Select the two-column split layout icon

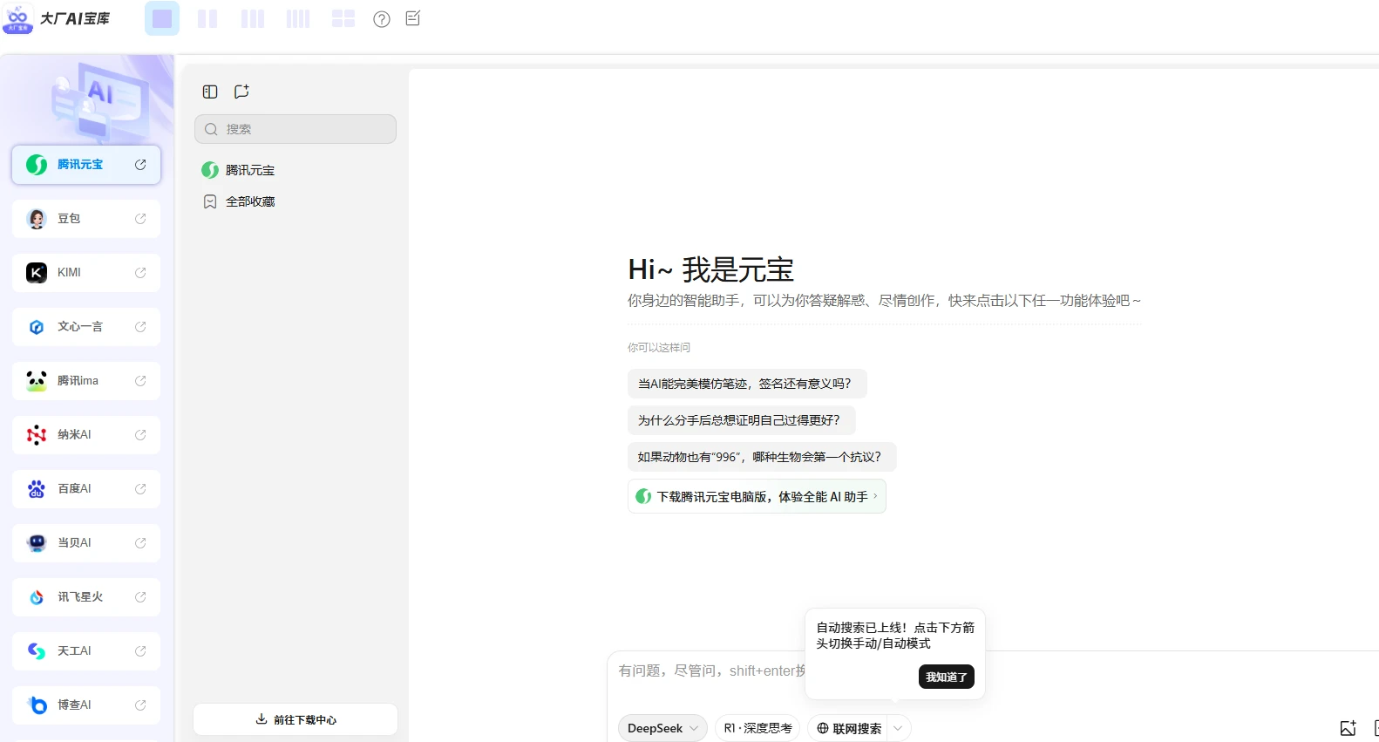click(x=207, y=18)
